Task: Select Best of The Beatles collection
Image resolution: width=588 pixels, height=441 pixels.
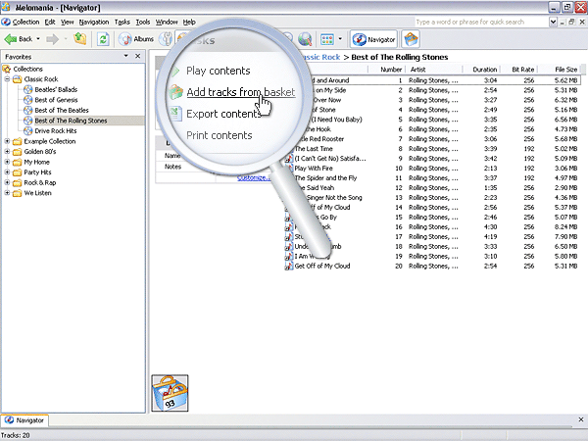Action: [x=62, y=110]
